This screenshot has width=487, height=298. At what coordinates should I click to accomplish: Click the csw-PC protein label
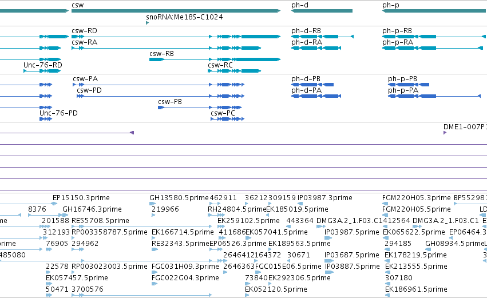pyautogui.click(x=223, y=114)
